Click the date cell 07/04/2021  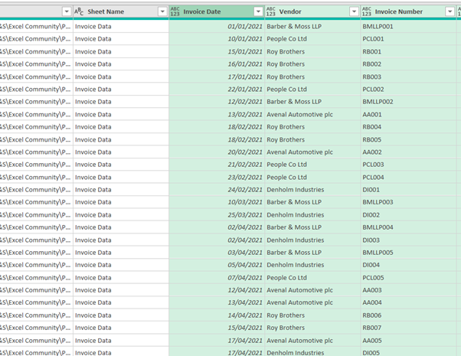point(217,277)
